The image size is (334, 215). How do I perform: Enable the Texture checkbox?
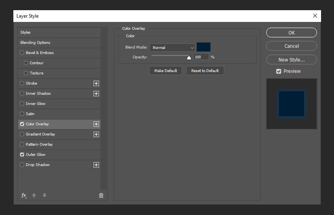point(26,73)
